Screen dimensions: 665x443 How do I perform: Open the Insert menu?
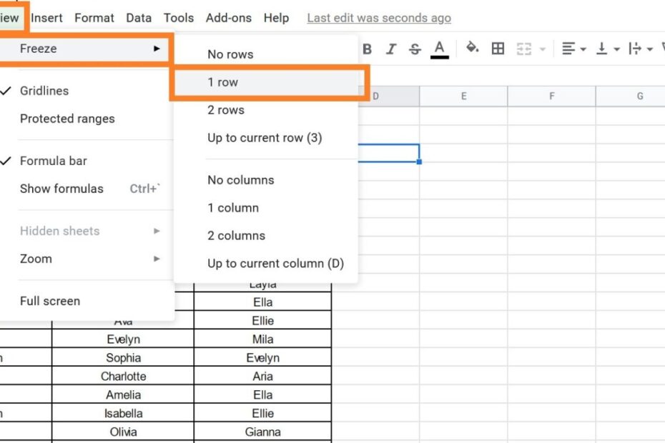pyautogui.click(x=46, y=18)
